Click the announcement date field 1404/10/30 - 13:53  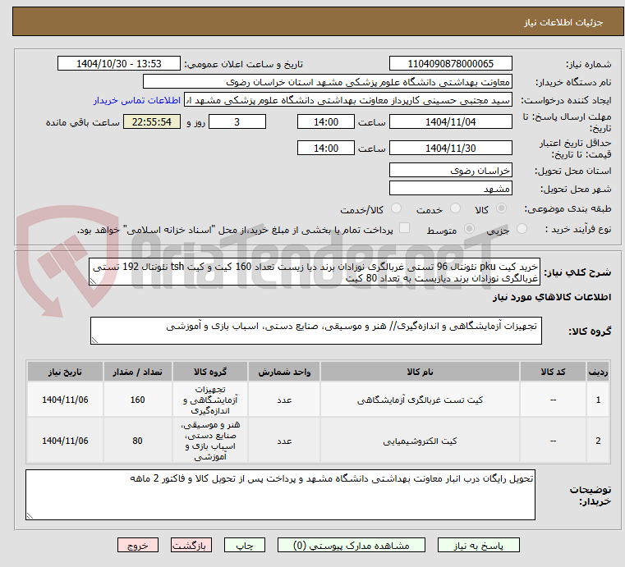(119, 64)
